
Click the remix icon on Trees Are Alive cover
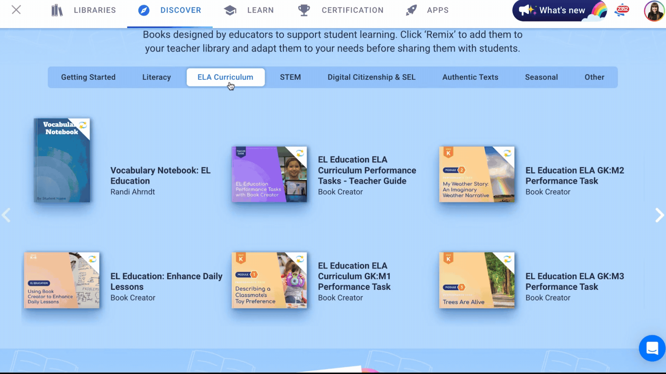coord(507,259)
